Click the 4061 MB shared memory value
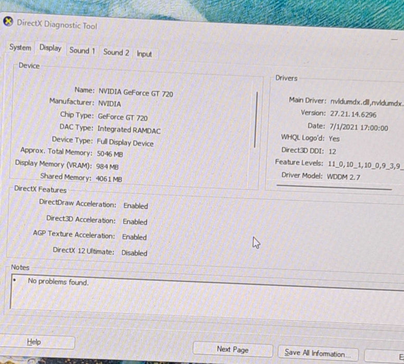 (109, 179)
